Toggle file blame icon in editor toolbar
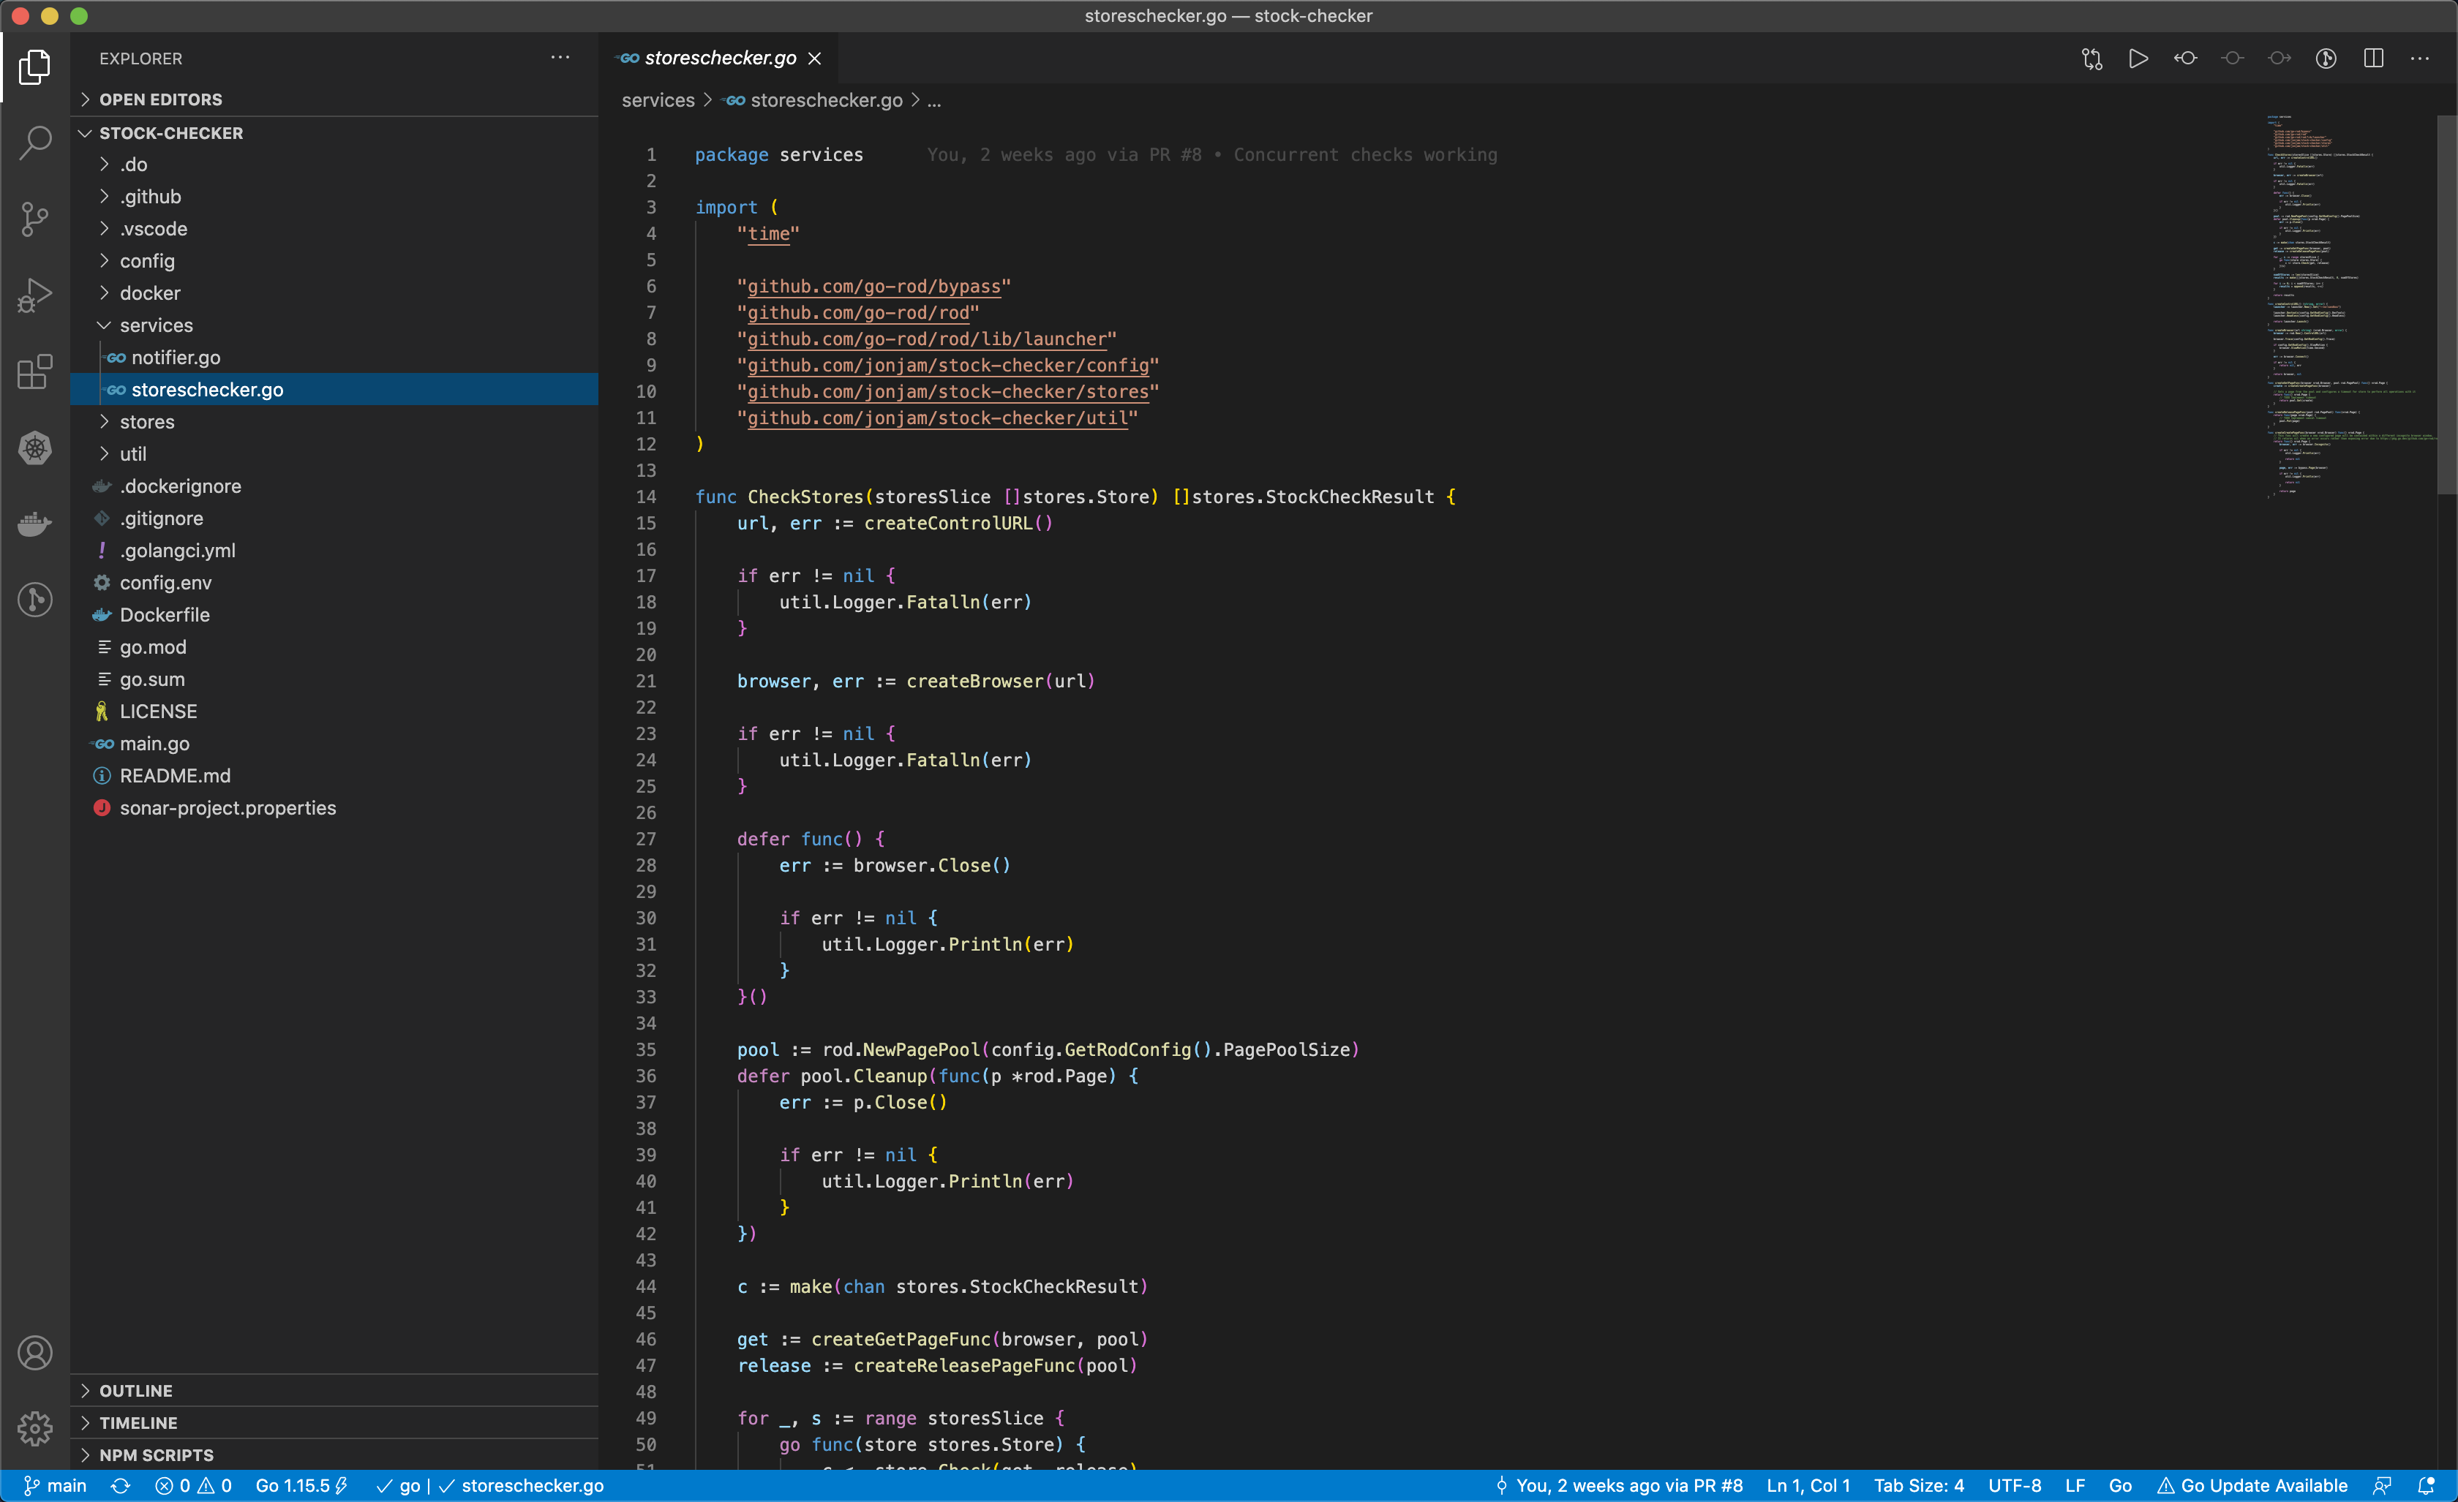 [2326, 59]
